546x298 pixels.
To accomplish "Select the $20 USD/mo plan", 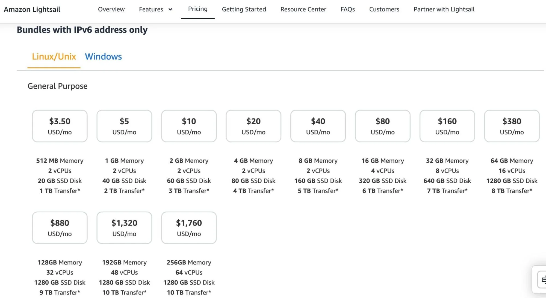I will pyautogui.click(x=253, y=126).
